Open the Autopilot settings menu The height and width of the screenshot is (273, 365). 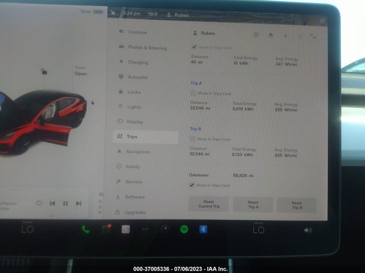pyautogui.click(x=133, y=77)
